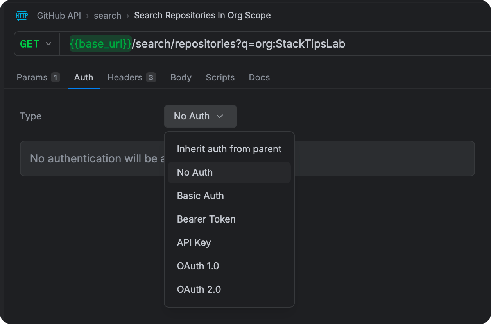Choose Basic Auth option
Screen dimensions: 491x324
229,196
